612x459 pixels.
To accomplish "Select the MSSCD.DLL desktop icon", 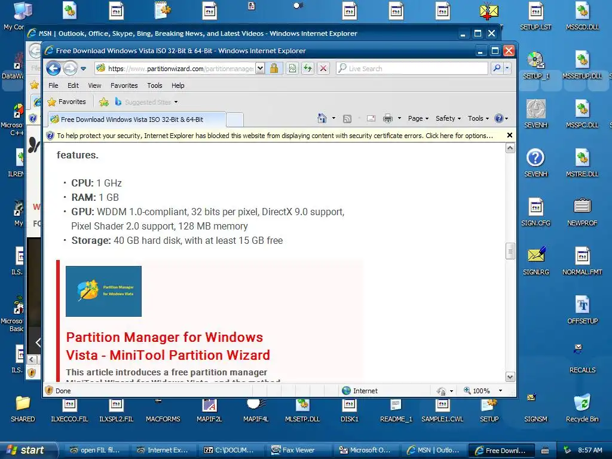I will click(x=582, y=16).
